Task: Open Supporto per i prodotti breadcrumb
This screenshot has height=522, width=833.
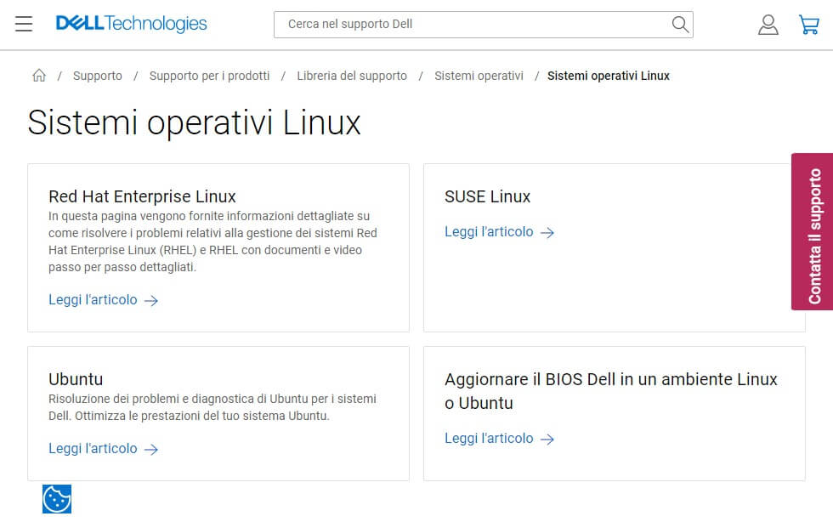Action: tap(209, 76)
